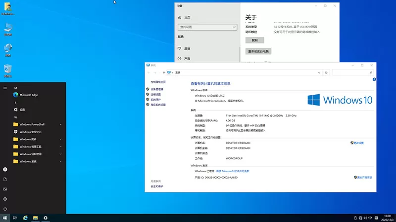Screen dimensions: 396x222
Task: Select 屏幕 (Display) in Settings sidebar
Action: click(x=187, y=49)
